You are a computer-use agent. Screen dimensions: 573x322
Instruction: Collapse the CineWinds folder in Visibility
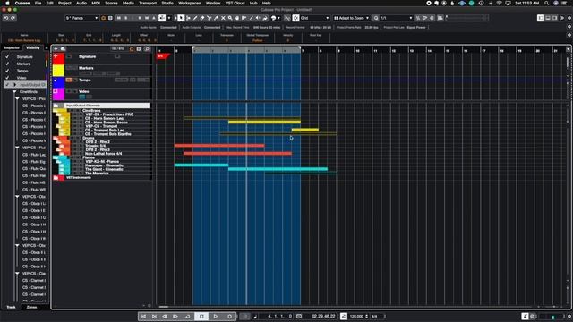pos(14,92)
